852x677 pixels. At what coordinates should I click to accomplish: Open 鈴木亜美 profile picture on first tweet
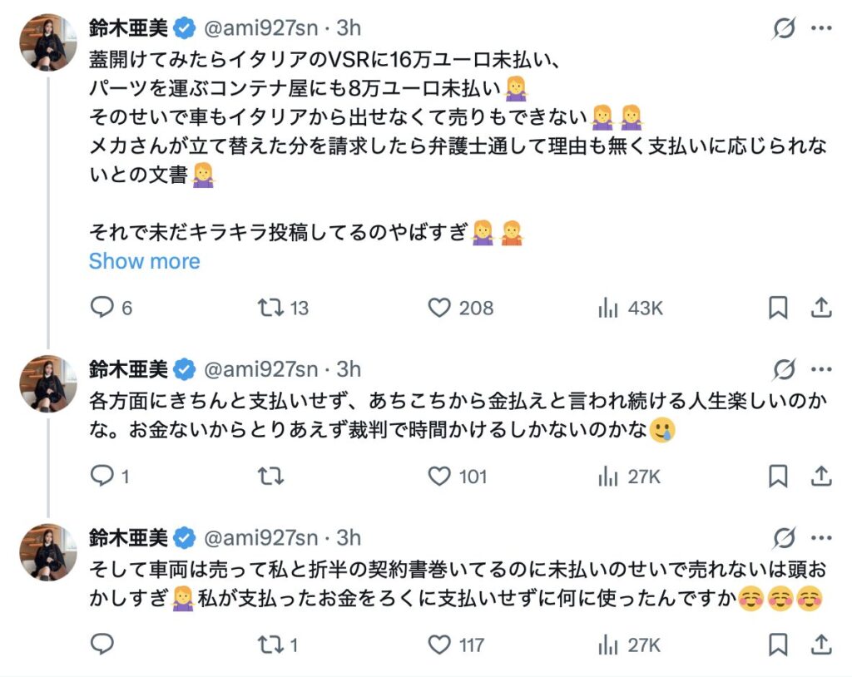pyautogui.click(x=47, y=42)
